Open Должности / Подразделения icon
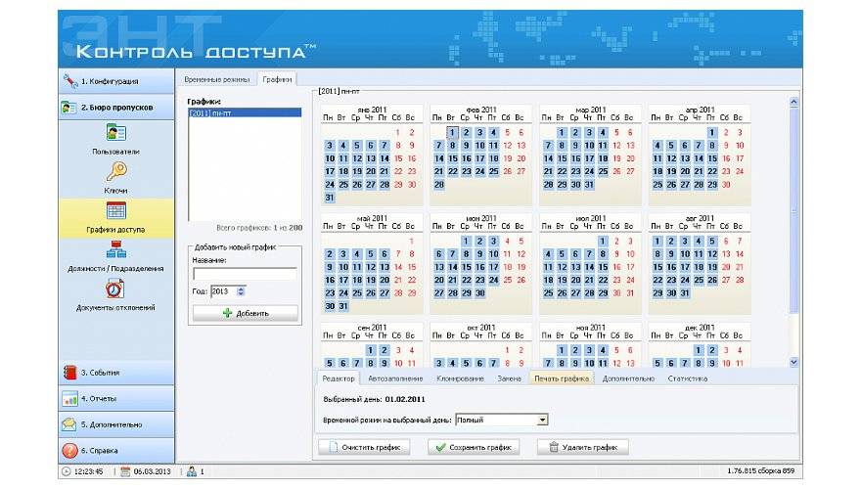 pyautogui.click(x=115, y=249)
